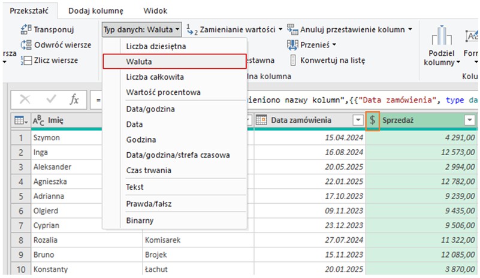Expand the Podziel kolumny dropdown arrow
The height and width of the screenshot is (278, 480).
[458, 62]
